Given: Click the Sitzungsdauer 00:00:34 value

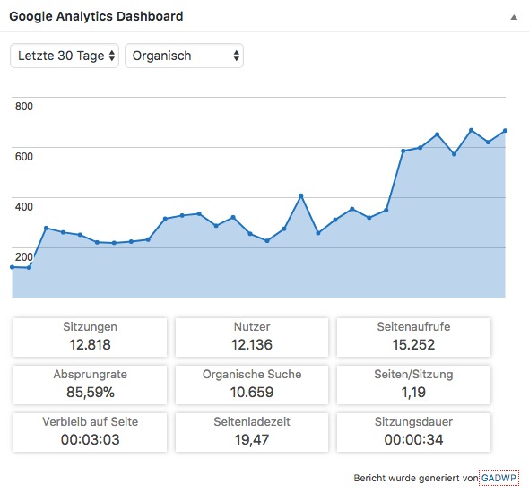Looking at the screenshot, I should pos(413,440).
